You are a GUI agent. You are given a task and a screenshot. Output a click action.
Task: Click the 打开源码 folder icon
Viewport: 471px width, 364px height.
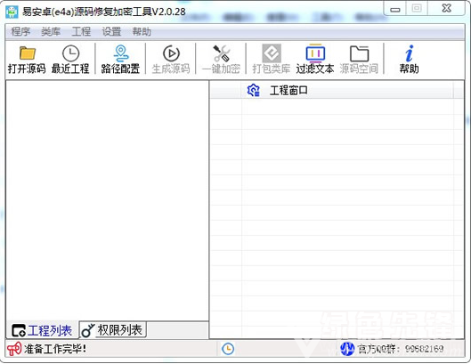pyautogui.click(x=27, y=53)
